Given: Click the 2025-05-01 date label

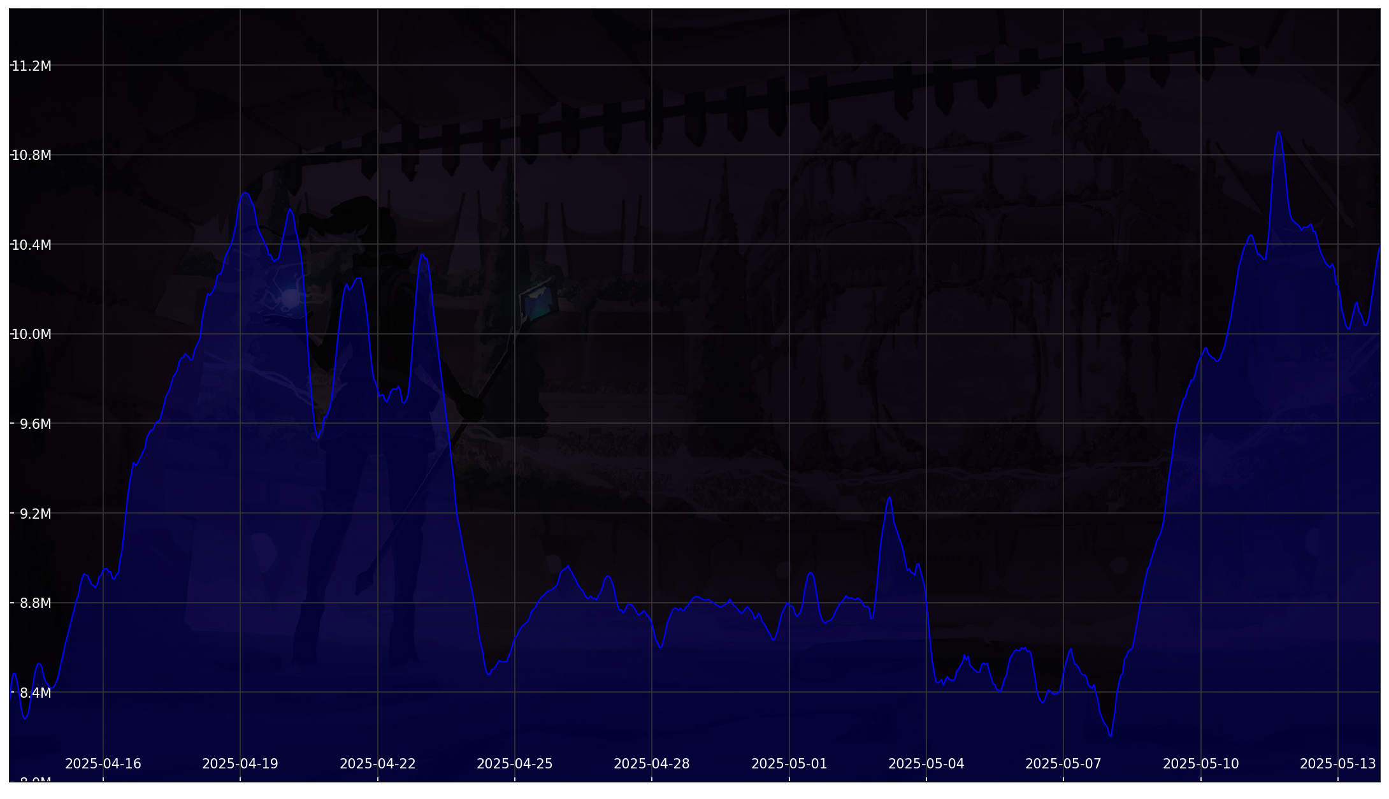Looking at the screenshot, I should pyautogui.click(x=789, y=764).
